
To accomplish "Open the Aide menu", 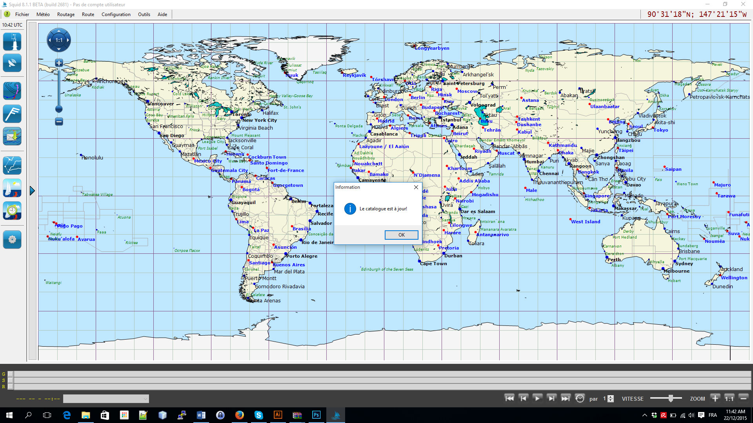I will (162, 14).
